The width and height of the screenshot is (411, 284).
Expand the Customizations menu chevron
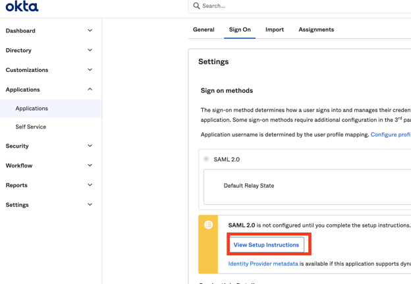[90, 70]
